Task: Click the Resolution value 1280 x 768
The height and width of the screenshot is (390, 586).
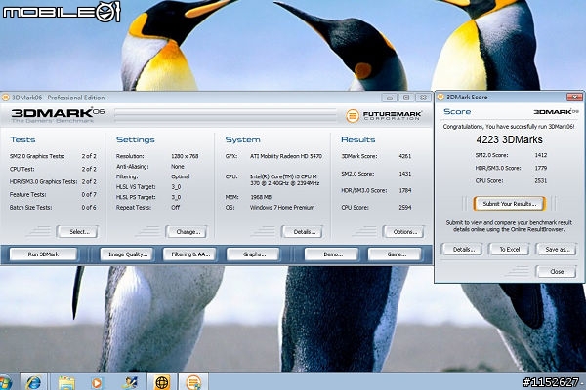Action: coord(185,156)
